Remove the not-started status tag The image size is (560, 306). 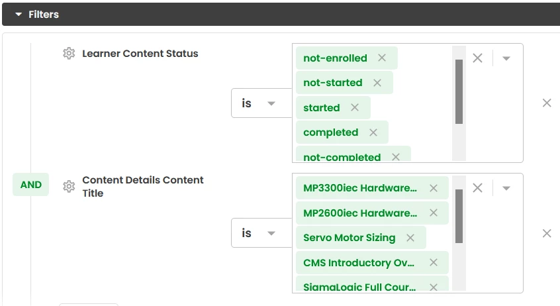pyautogui.click(x=377, y=83)
